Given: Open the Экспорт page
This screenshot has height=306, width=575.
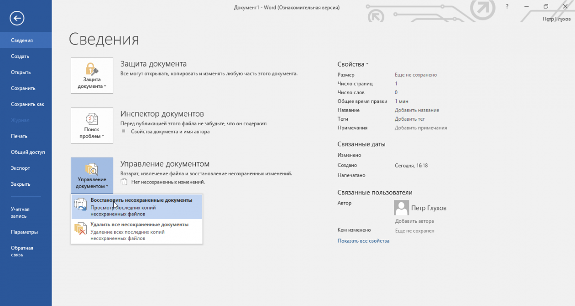Looking at the screenshot, I should [x=26, y=168].
